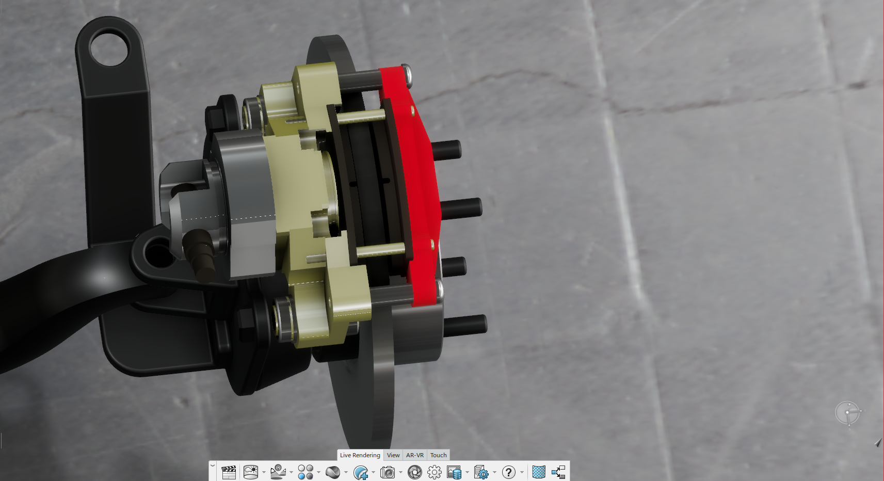Toggle the blue checkered backdrop icon
Viewport: 884px width, 481px height.
(539, 472)
